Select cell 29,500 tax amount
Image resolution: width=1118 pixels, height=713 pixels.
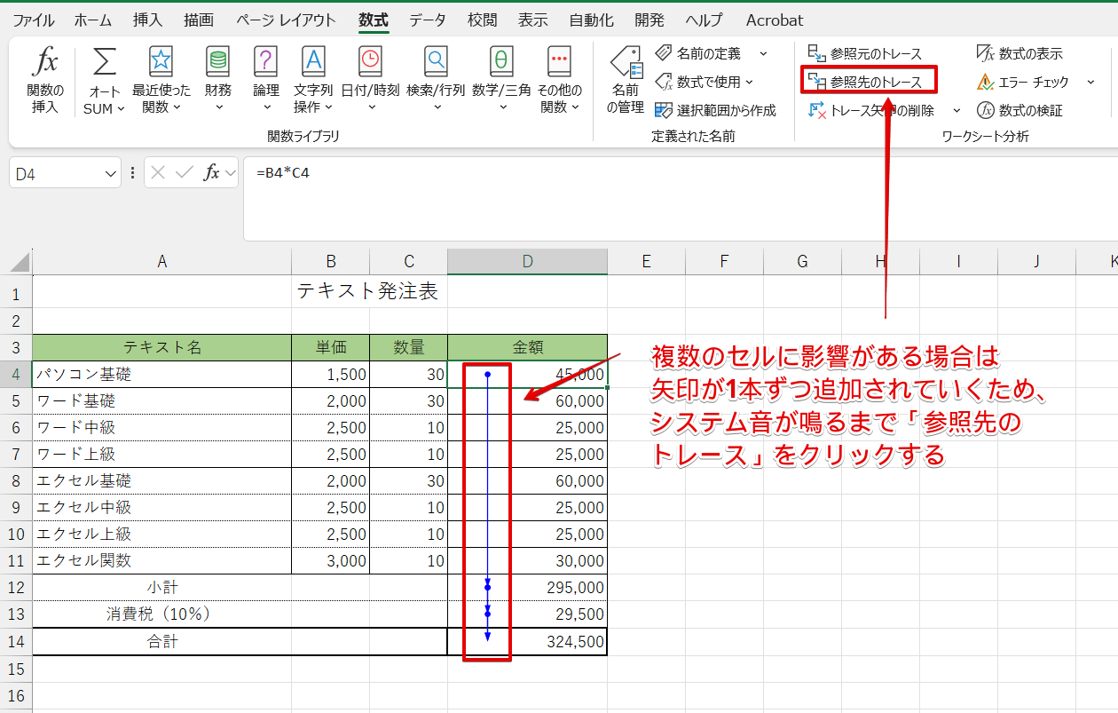(528, 614)
